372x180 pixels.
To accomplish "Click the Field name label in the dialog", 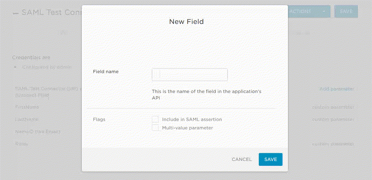I will pyautogui.click(x=106, y=71).
